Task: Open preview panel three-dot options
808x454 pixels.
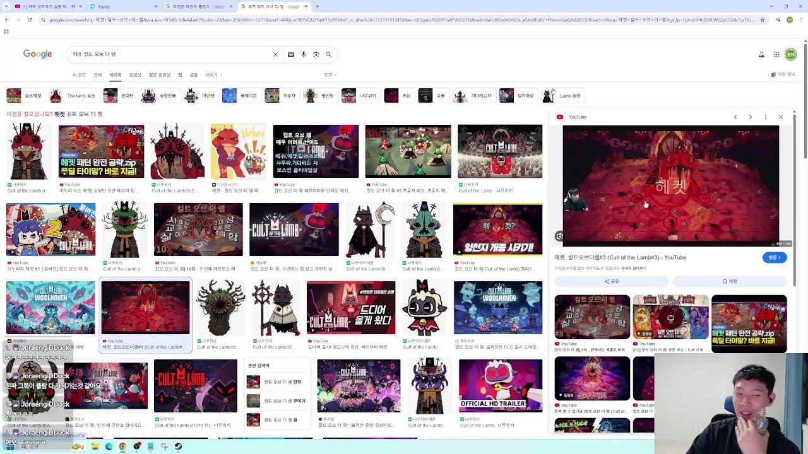Action: pos(766,117)
